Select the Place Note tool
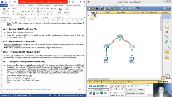172x97 pixels. (167, 27)
